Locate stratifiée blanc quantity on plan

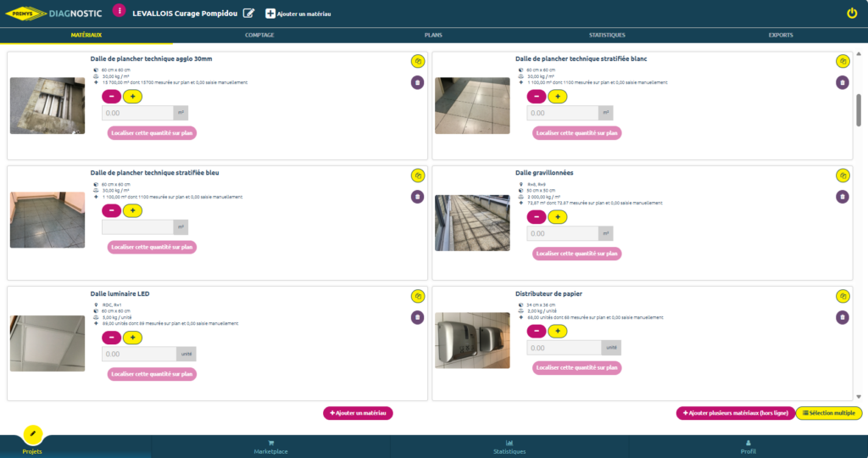click(576, 133)
